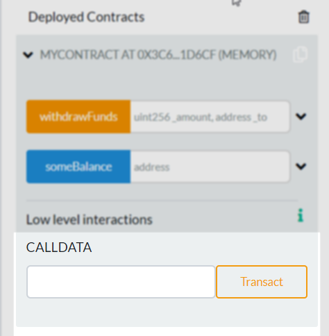
Task: Click the (MEMORY) tag of the contract
Action: pos(247,55)
